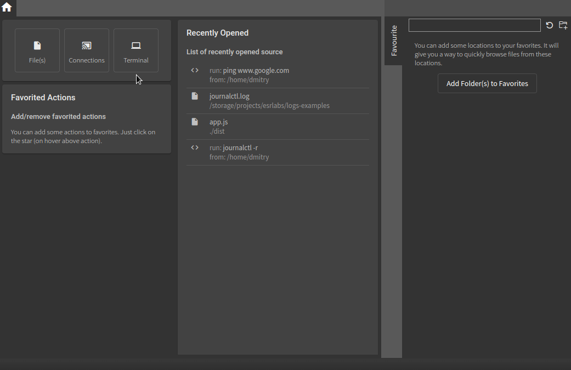Click the add folder icon in favourites
The height and width of the screenshot is (370, 571).
(563, 25)
